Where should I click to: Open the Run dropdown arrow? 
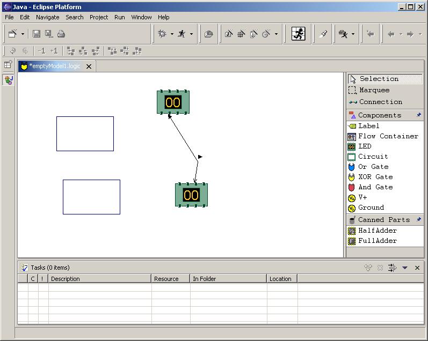(x=191, y=34)
